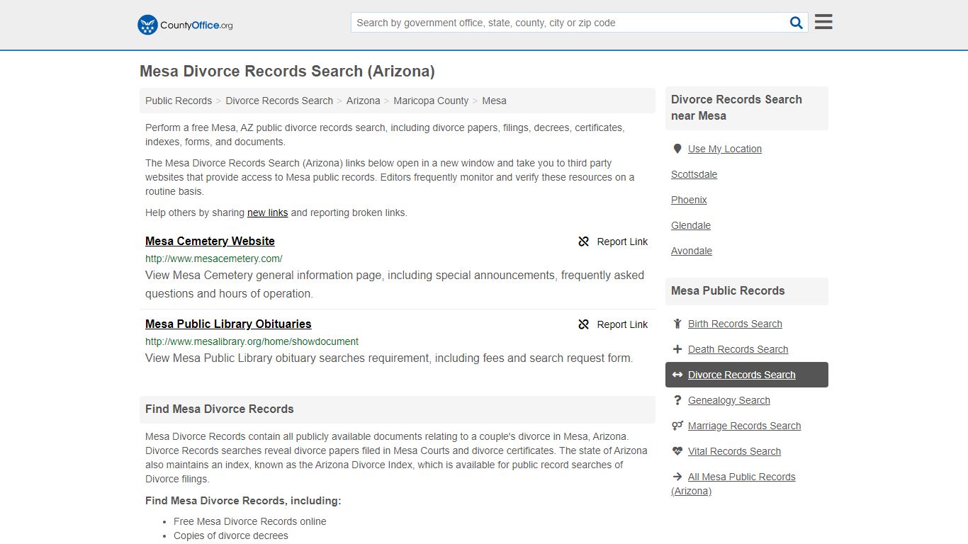The width and height of the screenshot is (968, 544).
Task: Open Scottsdale divorce records
Action: pos(694,174)
